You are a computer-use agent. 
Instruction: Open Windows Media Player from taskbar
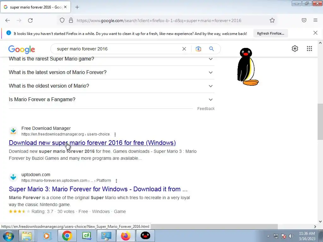click(x=47, y=236)
